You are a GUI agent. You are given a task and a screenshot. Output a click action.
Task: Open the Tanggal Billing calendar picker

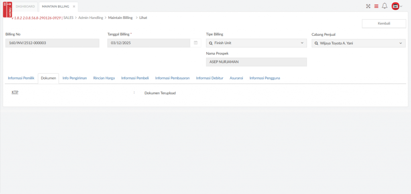[x=195, y=43]
